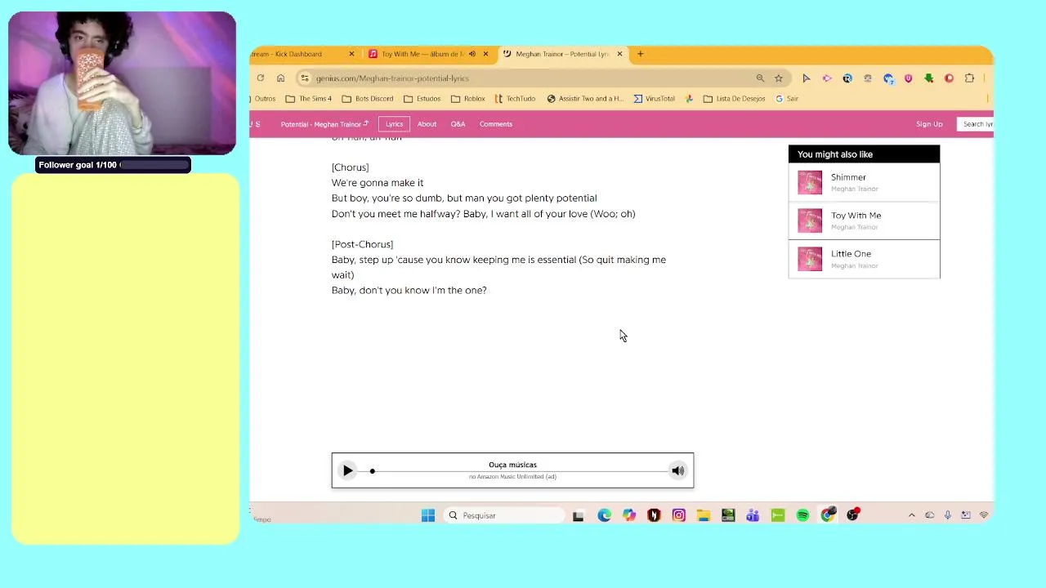The width and height of the screenshot is (1046, 588).
Task: Open the Sair Google bookmark
Action: pos(786,99)
